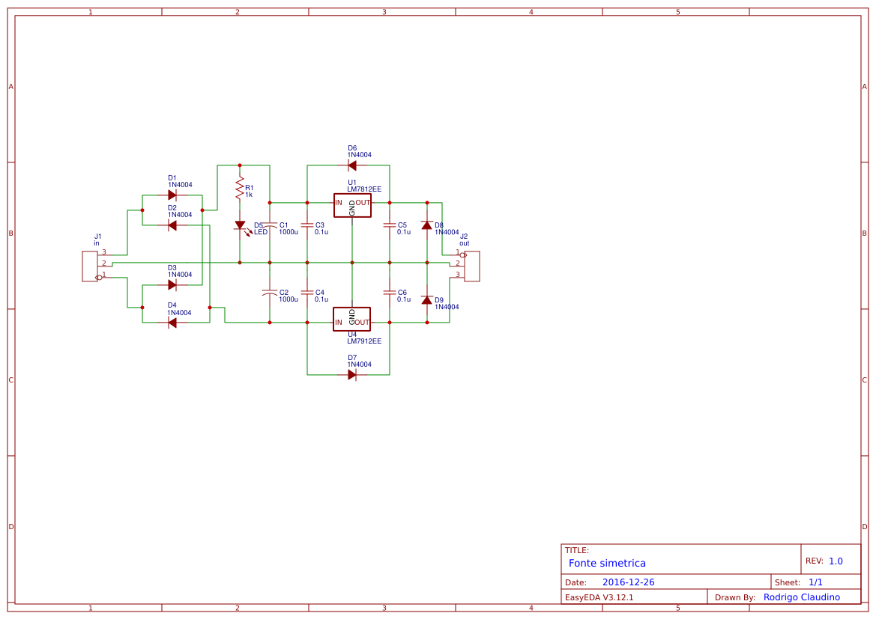Click the J1 'in' connector label
This screenshot has width=876, height=619.
tap(97, 244)
